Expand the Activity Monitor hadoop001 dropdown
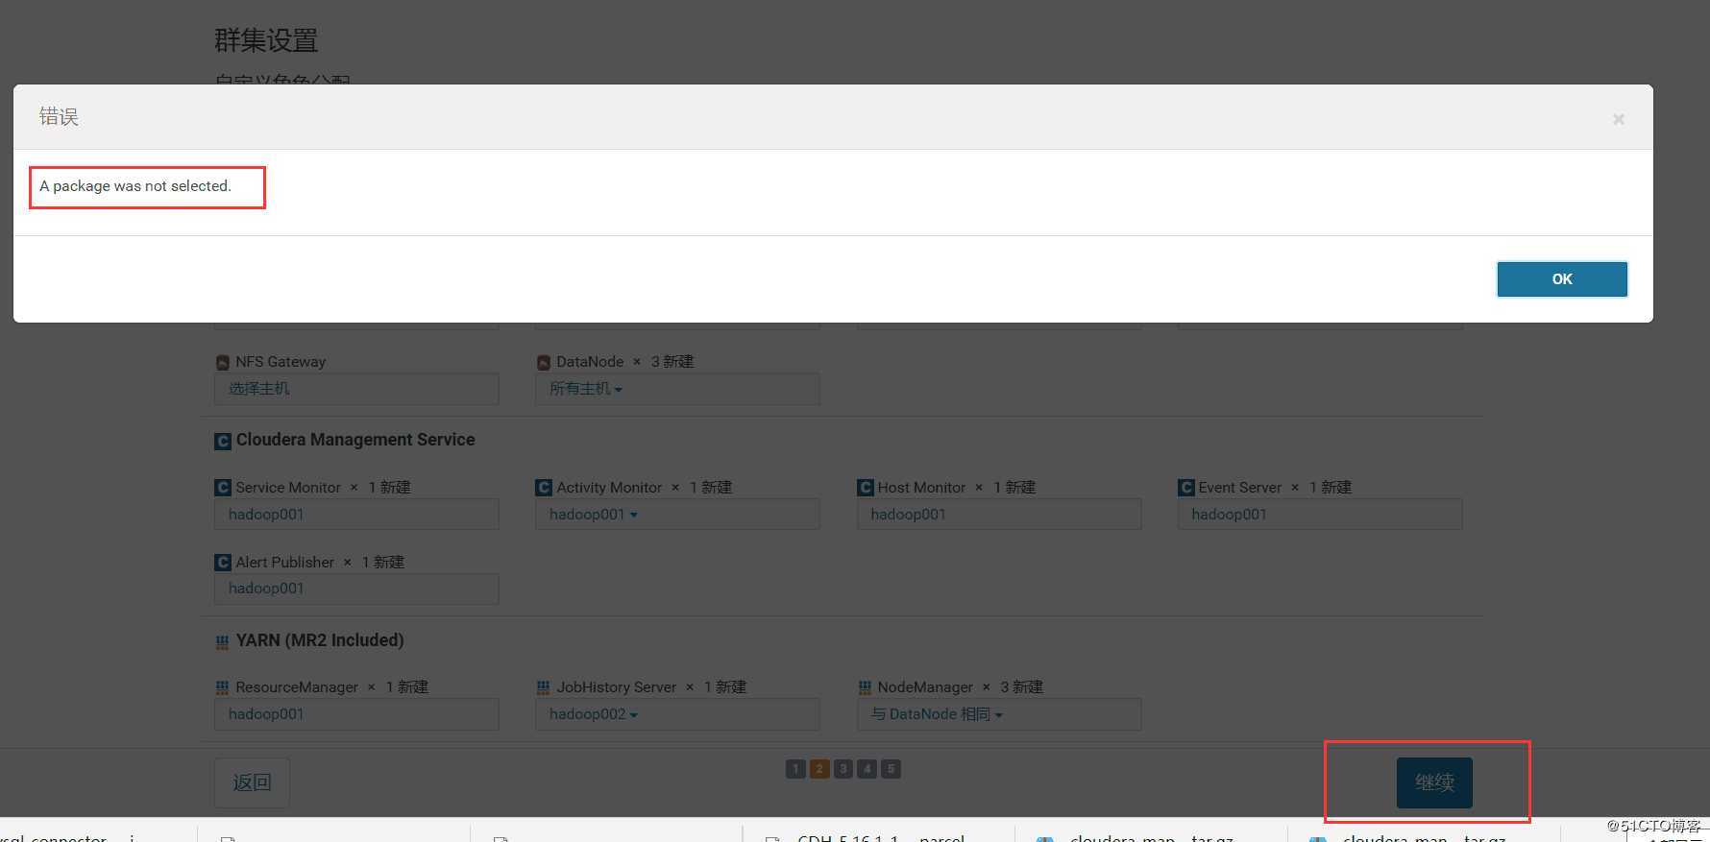Viewport: 1710px width, 842px height. click(x=677, y=515)
